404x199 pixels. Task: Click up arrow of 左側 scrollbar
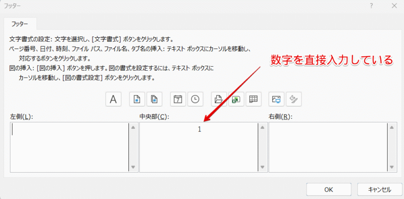click(133, 127)
